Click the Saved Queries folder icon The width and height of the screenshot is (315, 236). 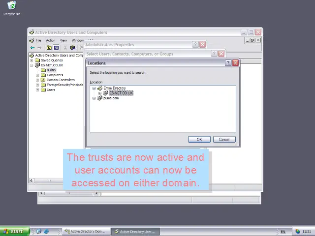[x=37, y=60]
